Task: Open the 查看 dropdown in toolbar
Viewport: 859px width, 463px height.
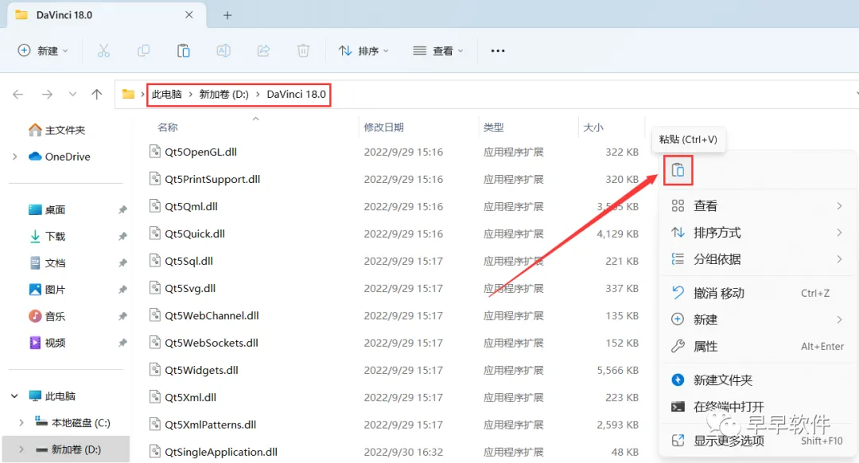Action: click(437, 51)
